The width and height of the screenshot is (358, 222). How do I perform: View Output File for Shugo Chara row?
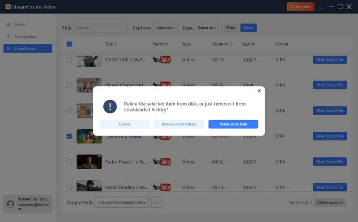[330, 85]
